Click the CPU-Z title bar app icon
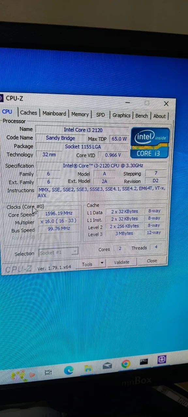 pyautogui.click(x=2, y=98)
